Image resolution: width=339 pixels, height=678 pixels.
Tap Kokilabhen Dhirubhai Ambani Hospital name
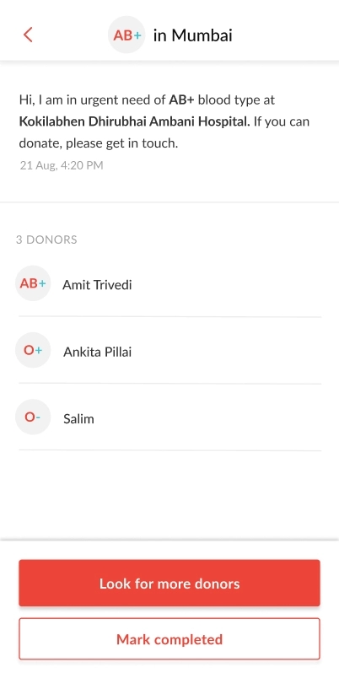134,121
